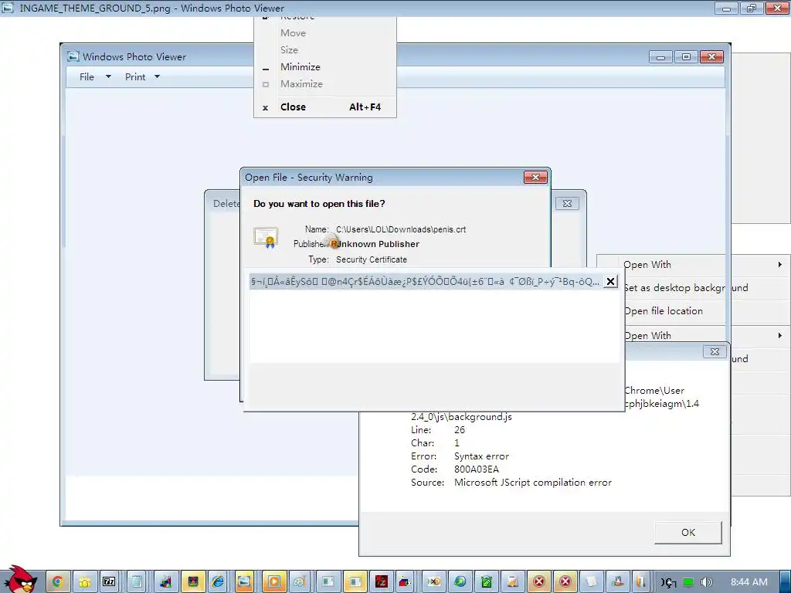Click Do you want to open this file heading
Viewport: 791px width, 593px height.
[319, 204]
